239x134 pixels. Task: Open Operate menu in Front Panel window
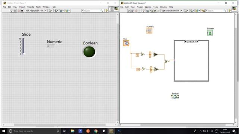31,7
